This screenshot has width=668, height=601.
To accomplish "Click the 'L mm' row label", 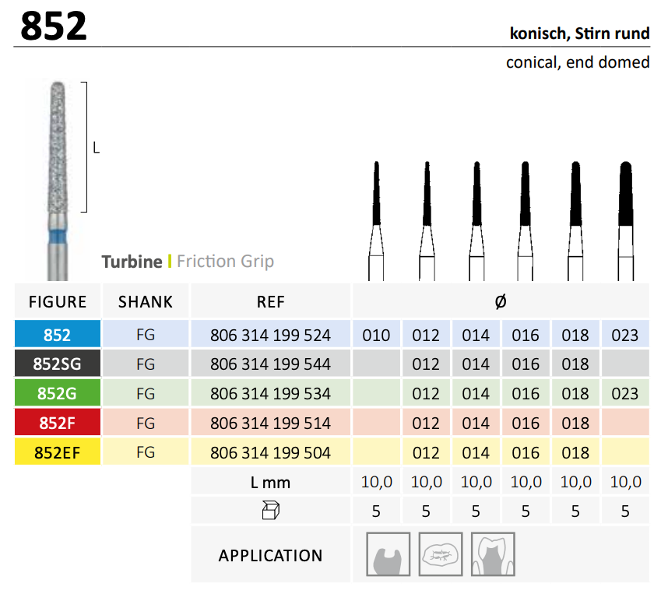I will [270, 482].
